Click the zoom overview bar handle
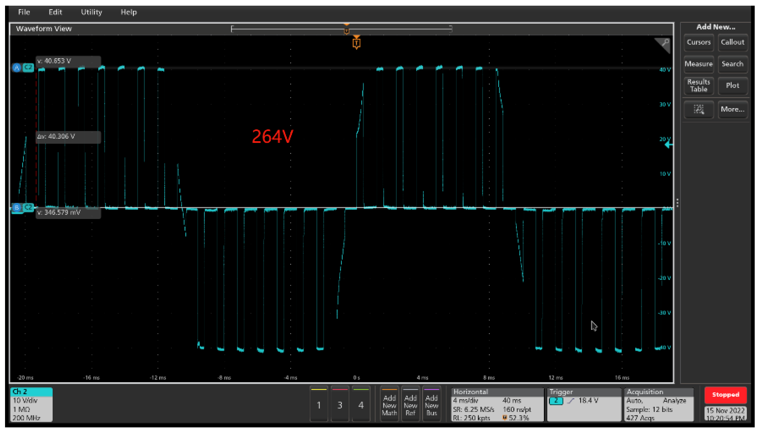 coord(347,31)
